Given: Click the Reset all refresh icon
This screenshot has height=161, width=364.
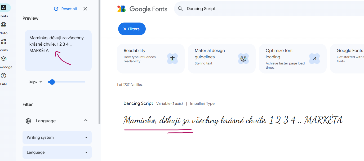Looking at the screenshot, I should pyautogui.click(x=56, y=9).
